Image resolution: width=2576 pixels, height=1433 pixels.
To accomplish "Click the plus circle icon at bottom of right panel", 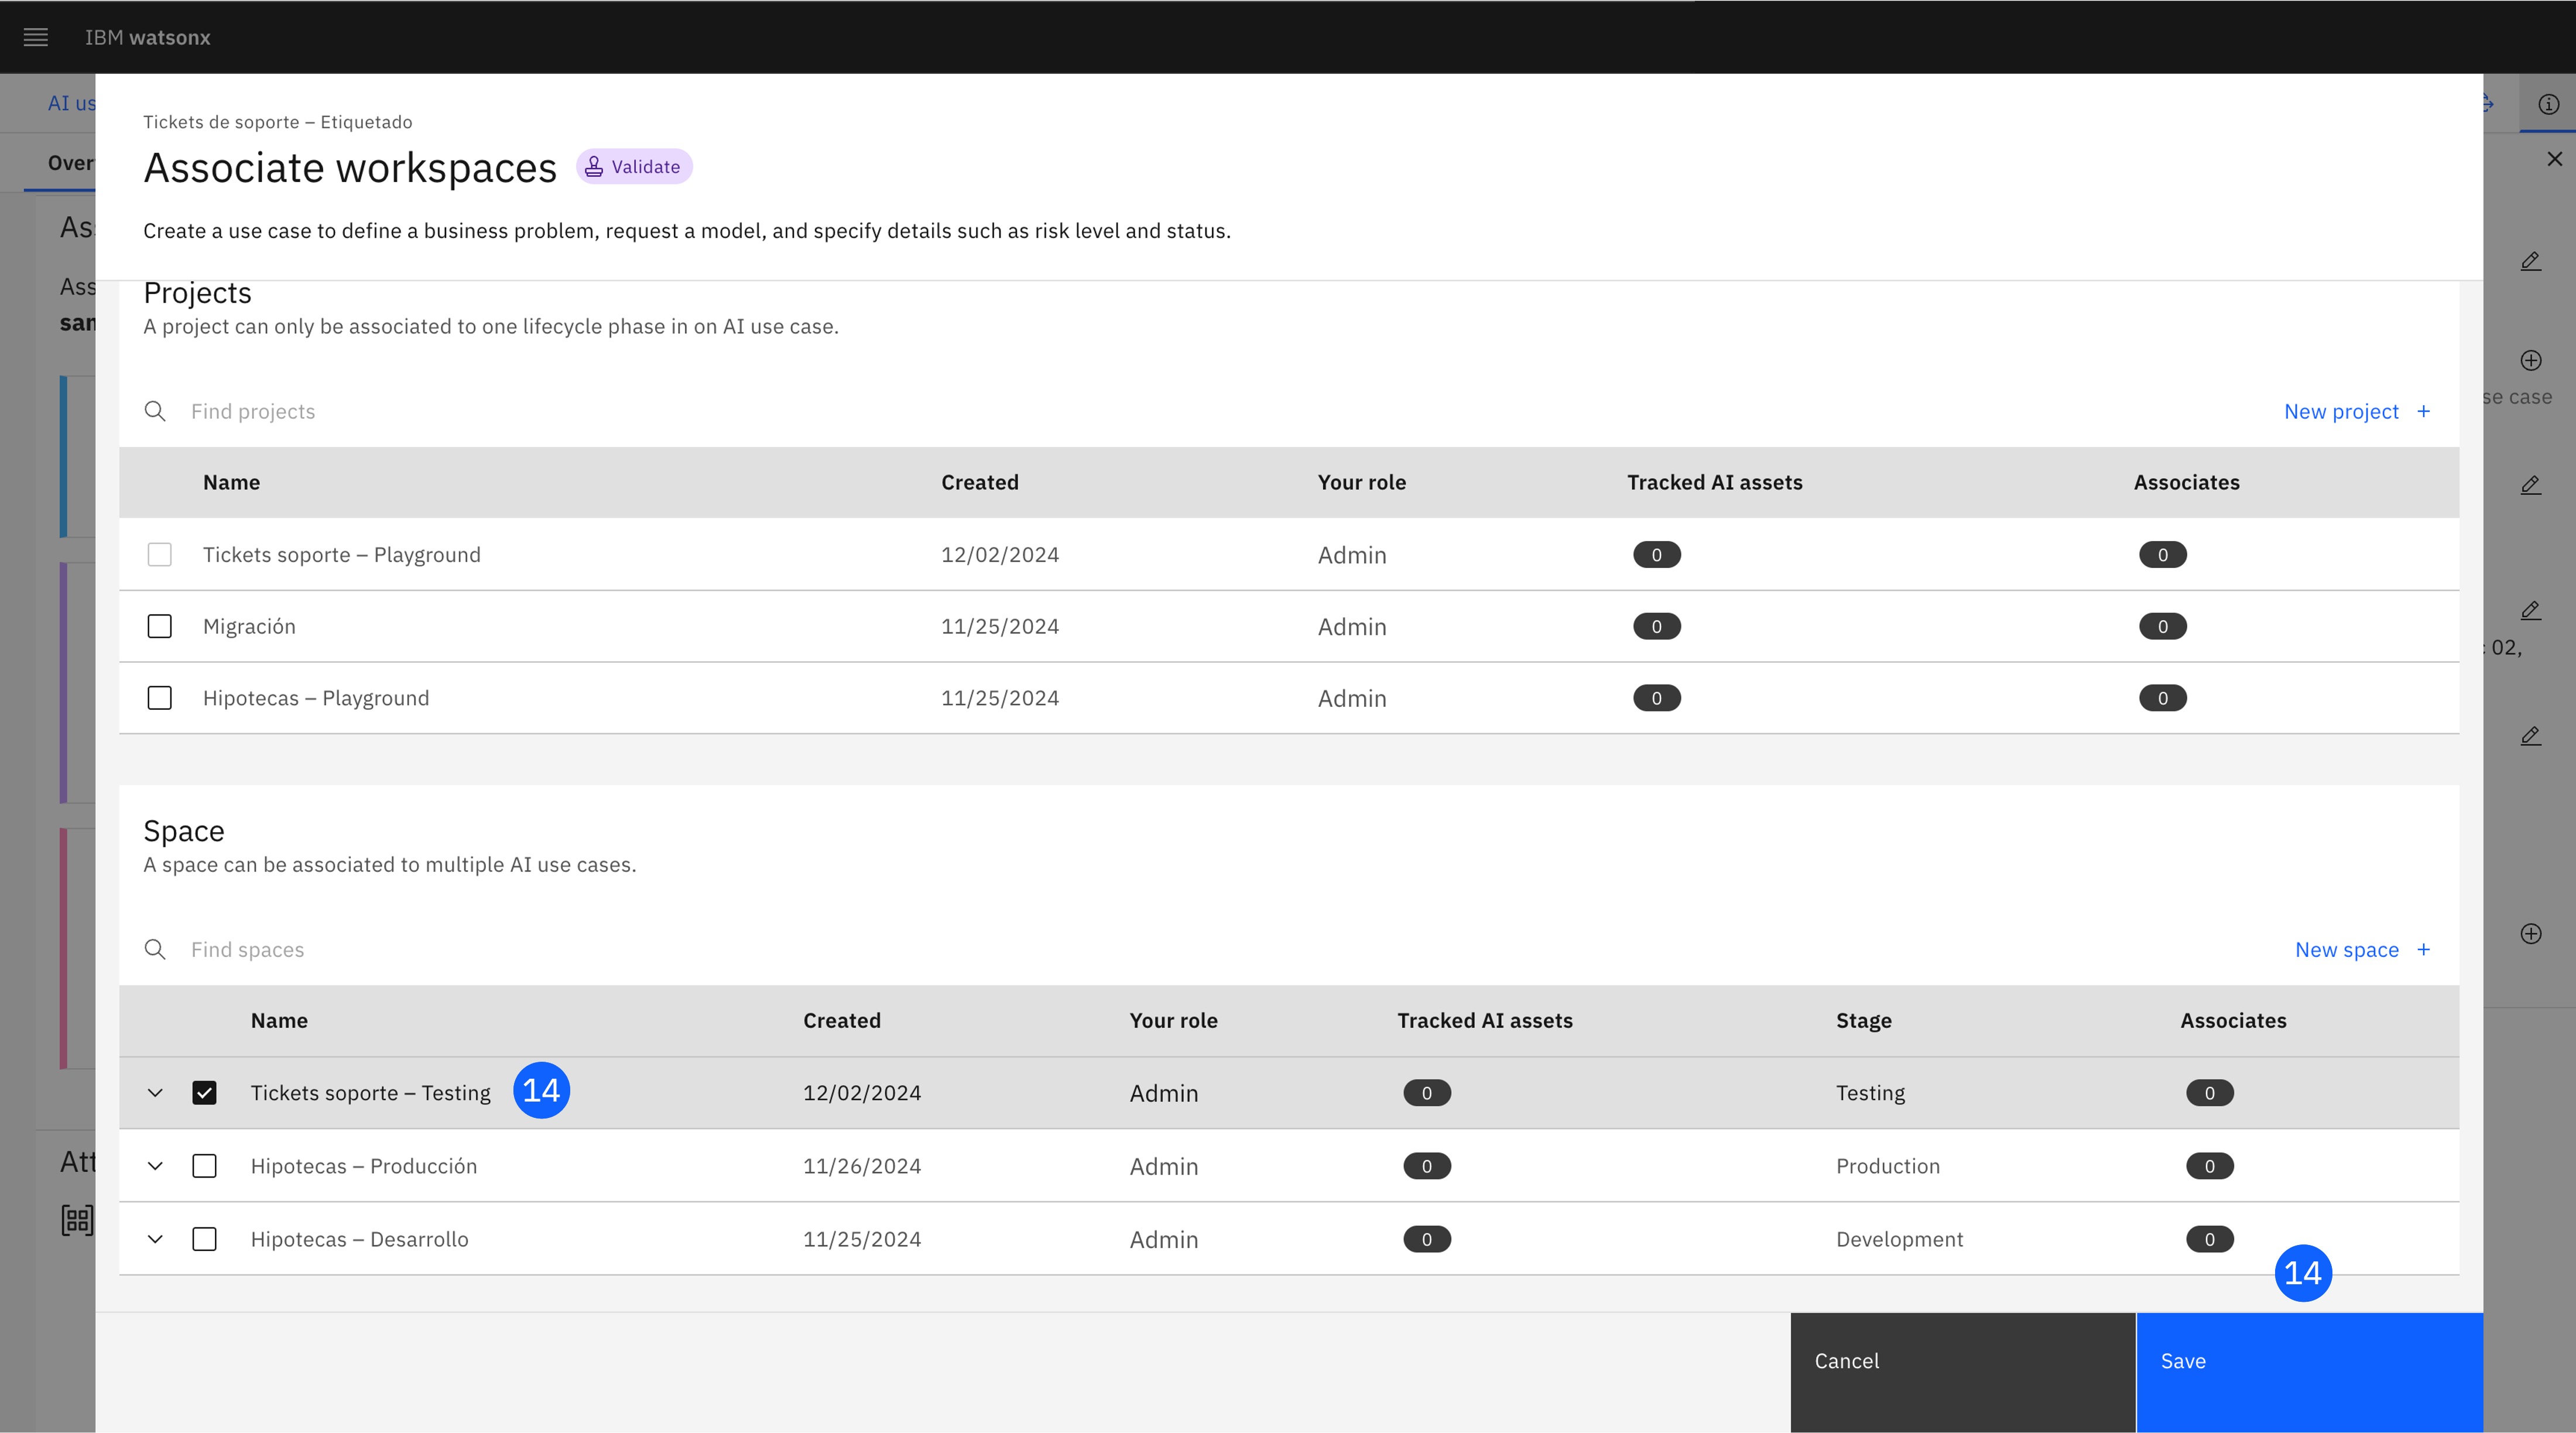I will pos(2531,933).
